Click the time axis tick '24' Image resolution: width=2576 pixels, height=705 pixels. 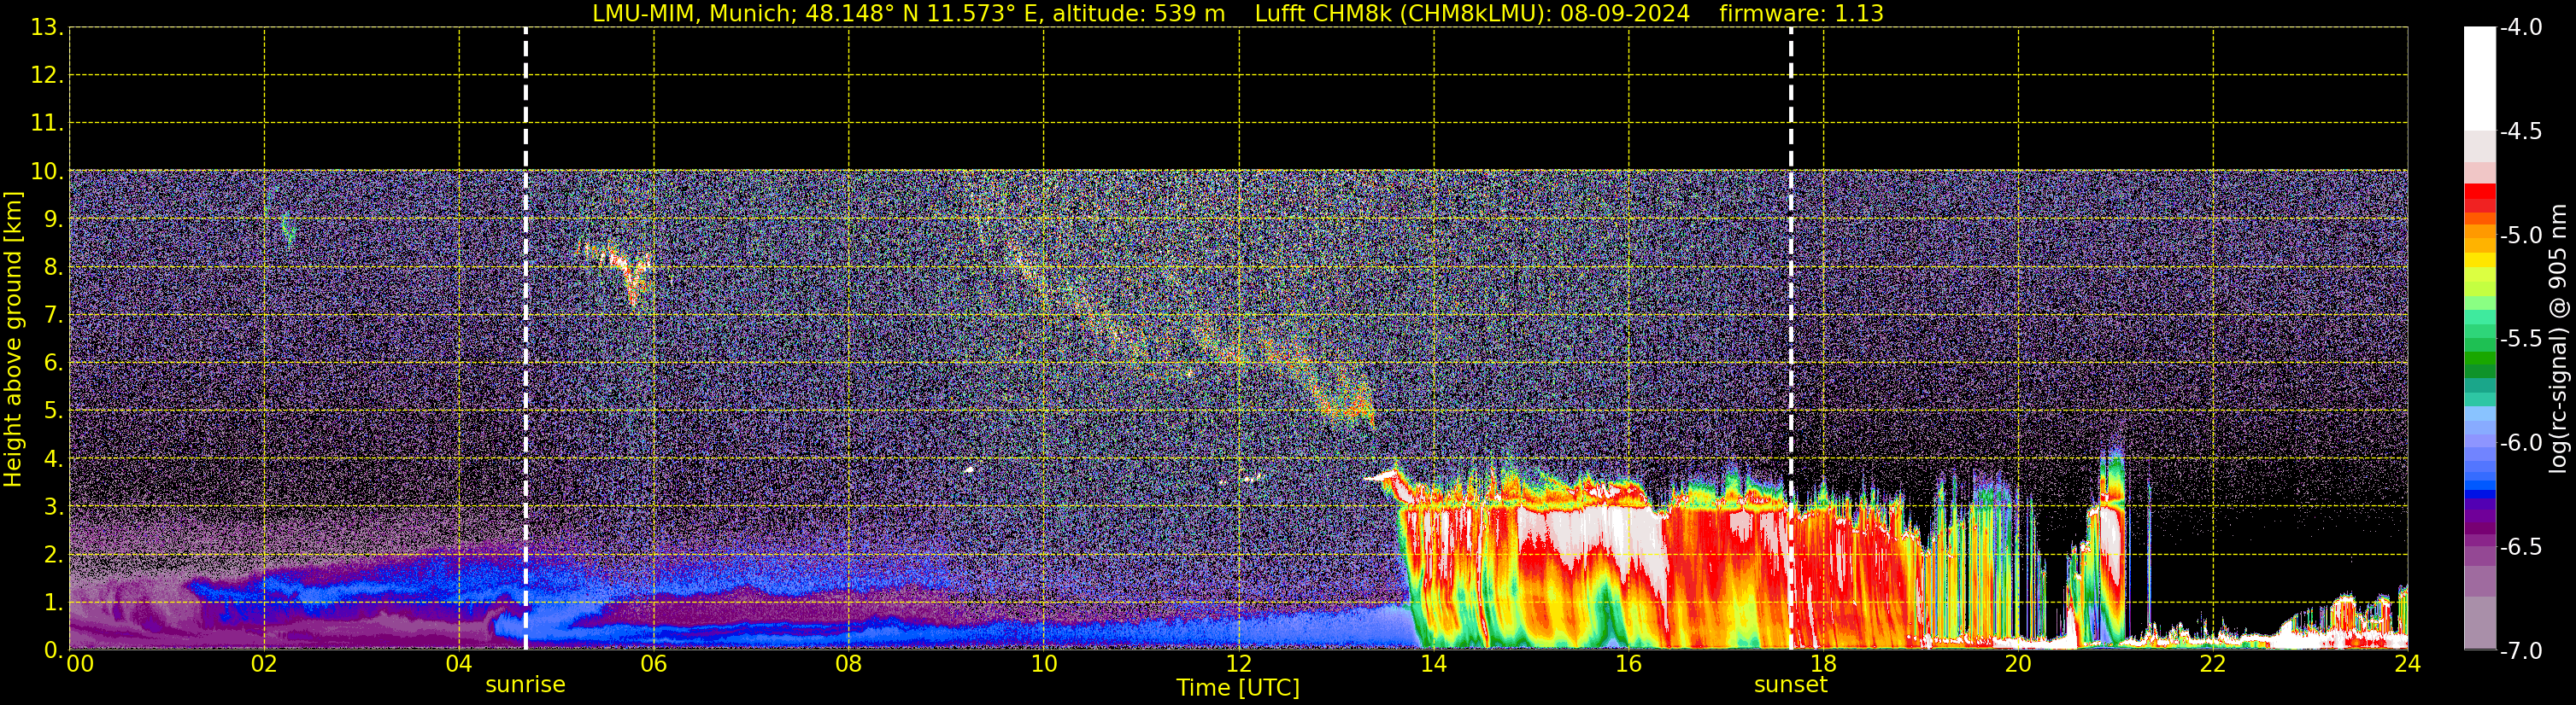click(2407, 664)
